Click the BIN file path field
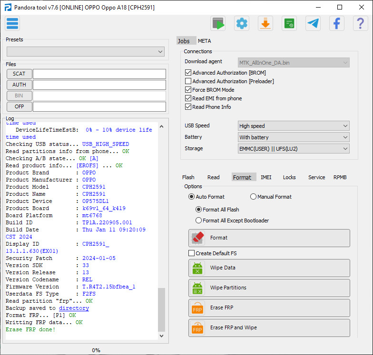The width and height of the screenshot is (373, 355). coord(99,96)
